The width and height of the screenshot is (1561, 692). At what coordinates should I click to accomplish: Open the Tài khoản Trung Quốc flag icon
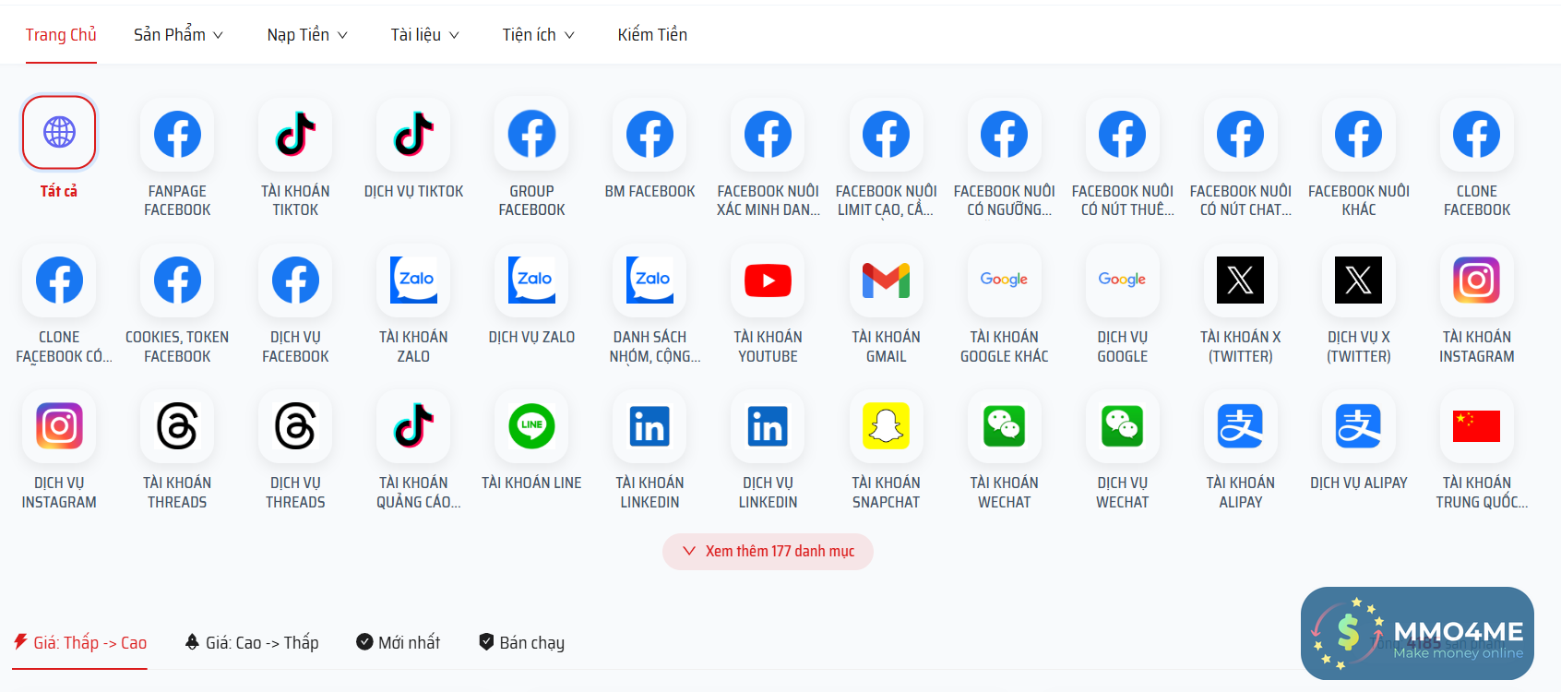point(1476,425)
